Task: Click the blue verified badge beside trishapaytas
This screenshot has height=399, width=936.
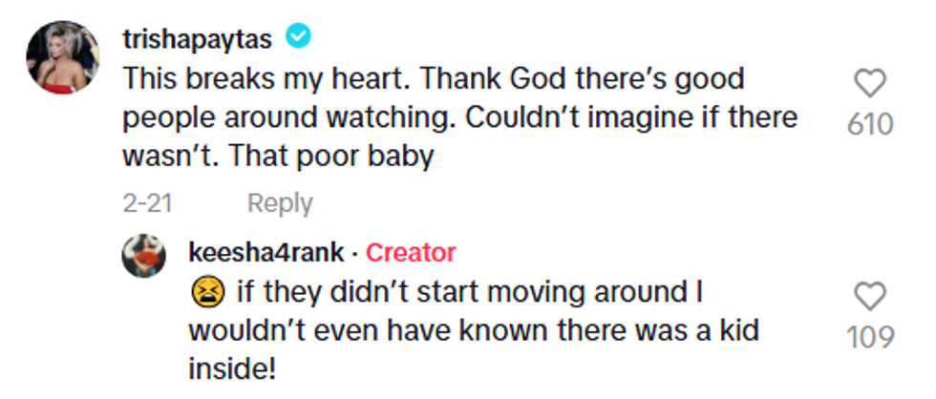Action: coord(301,38)
